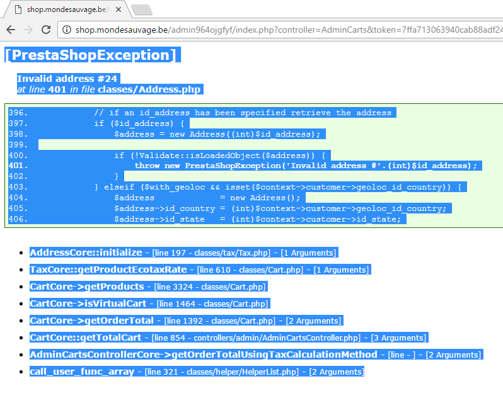Show '[2 Arguments]' for AdminCartsControllerCore entry
This screenshot has width=503, height=403.
[x=453, y=355]
